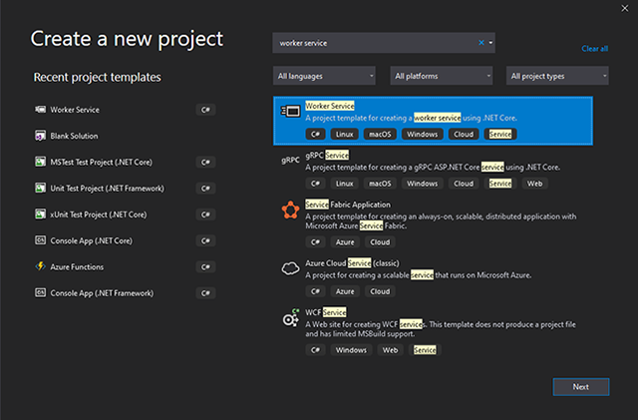Screen dimensions: 638x420
Task: Select the Azure Cloud Service (classic) title
Action: 352,263
